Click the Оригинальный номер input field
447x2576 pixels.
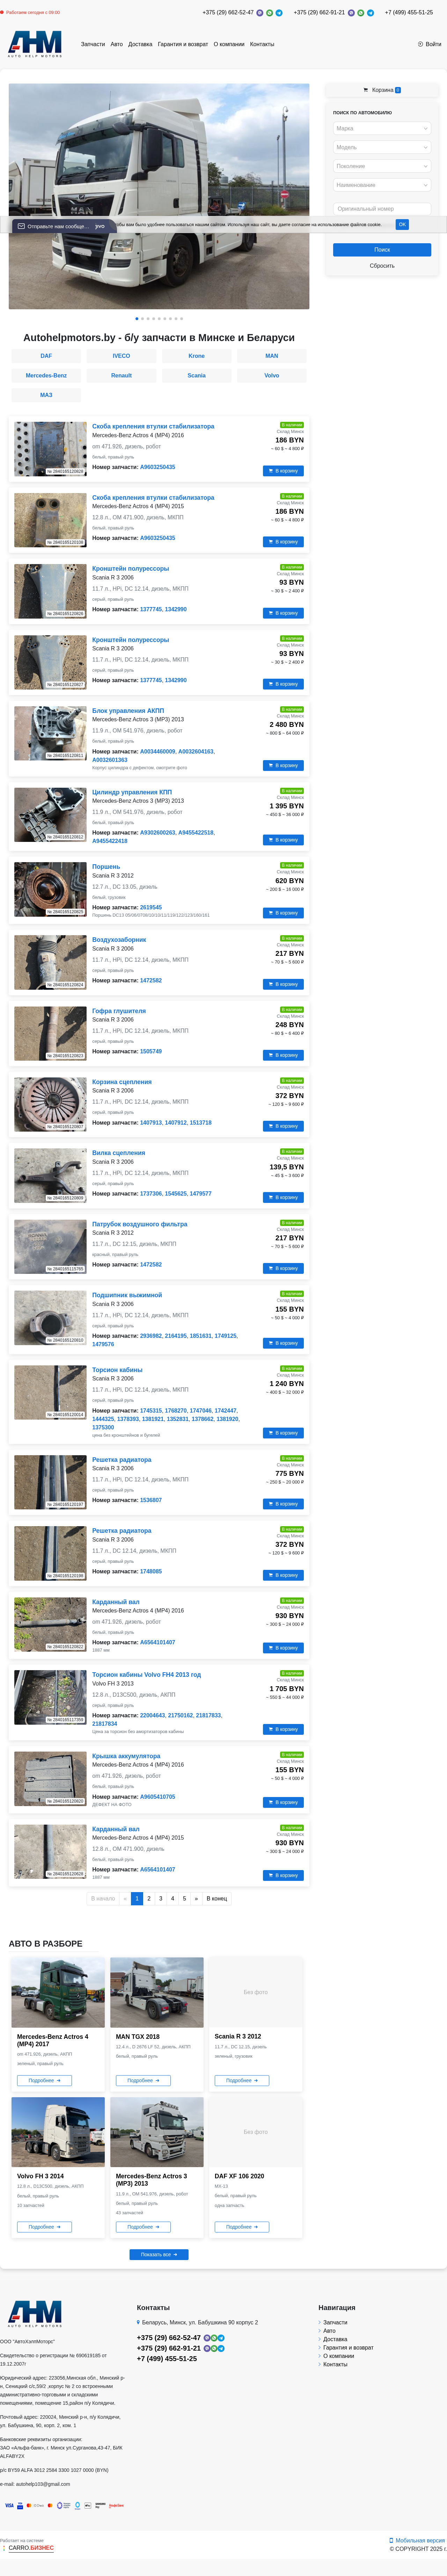(x=382, y=209)
